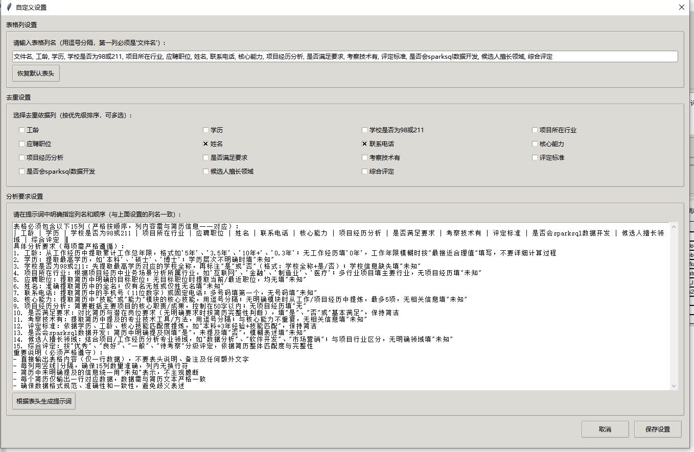This screenshot has height=452, width=694.
Task: Toggle the 工龄 dedup checkbox
Action: tap(21, 130)
